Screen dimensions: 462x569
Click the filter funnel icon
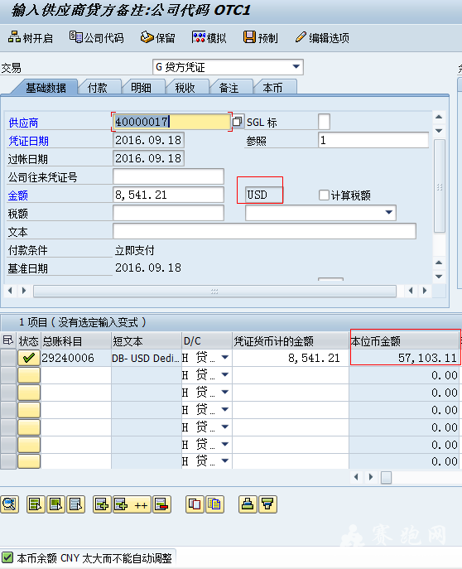[x=267, y=504]
